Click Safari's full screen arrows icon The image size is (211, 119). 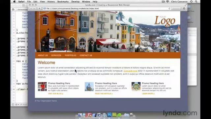click(186, 5)
